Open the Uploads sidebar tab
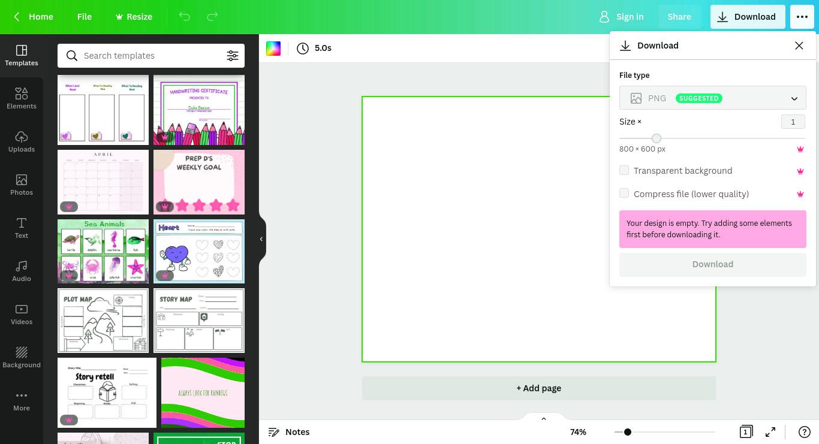Image resolution: width=819 pixels, height=444 pixels. click(22, 141)
